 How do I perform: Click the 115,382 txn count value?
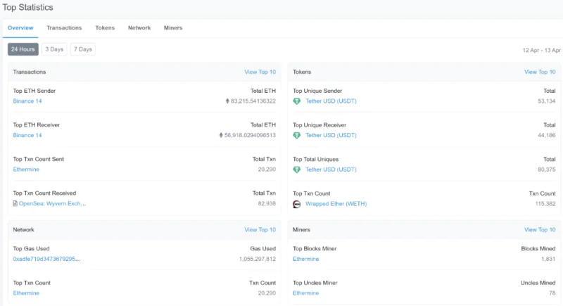(545, 204)
